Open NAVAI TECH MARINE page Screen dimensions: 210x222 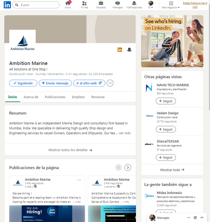click(173, 85)
